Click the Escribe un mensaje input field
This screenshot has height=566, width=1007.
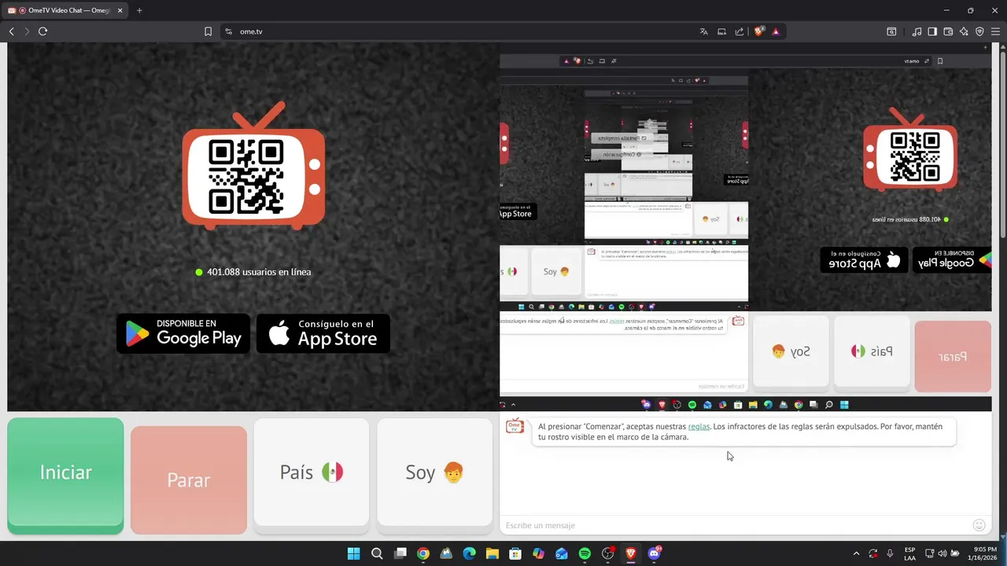(736, 525)
